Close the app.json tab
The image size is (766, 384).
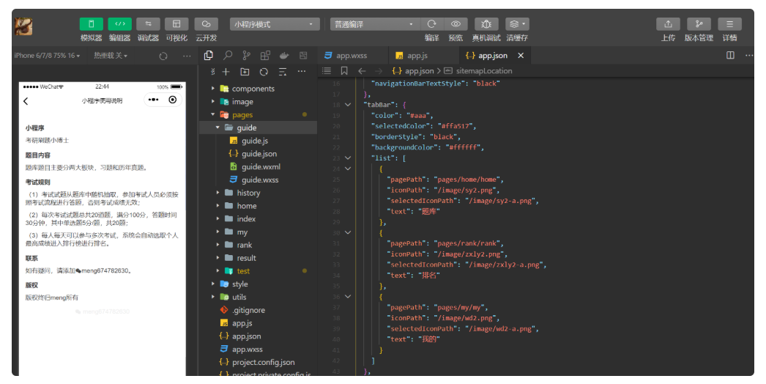(521, 56)
